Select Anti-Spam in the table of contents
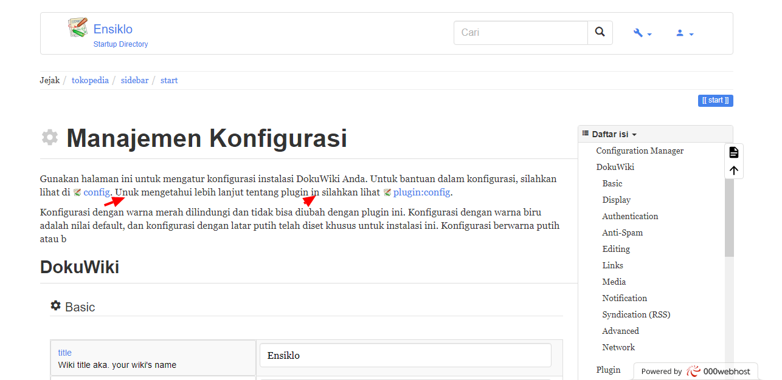 tap(622, 232)
